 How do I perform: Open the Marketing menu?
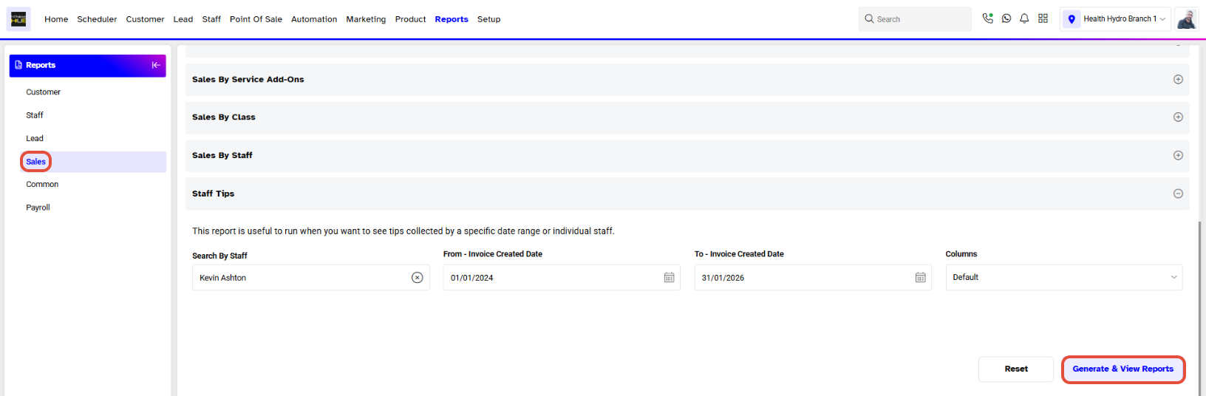tap(366, 19)
